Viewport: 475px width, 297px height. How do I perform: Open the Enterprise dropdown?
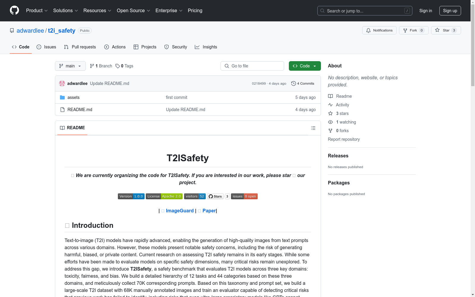click(x=169, y=10)
